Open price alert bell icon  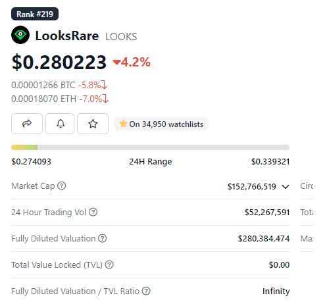pyautogui.click(x=60, y=124)
